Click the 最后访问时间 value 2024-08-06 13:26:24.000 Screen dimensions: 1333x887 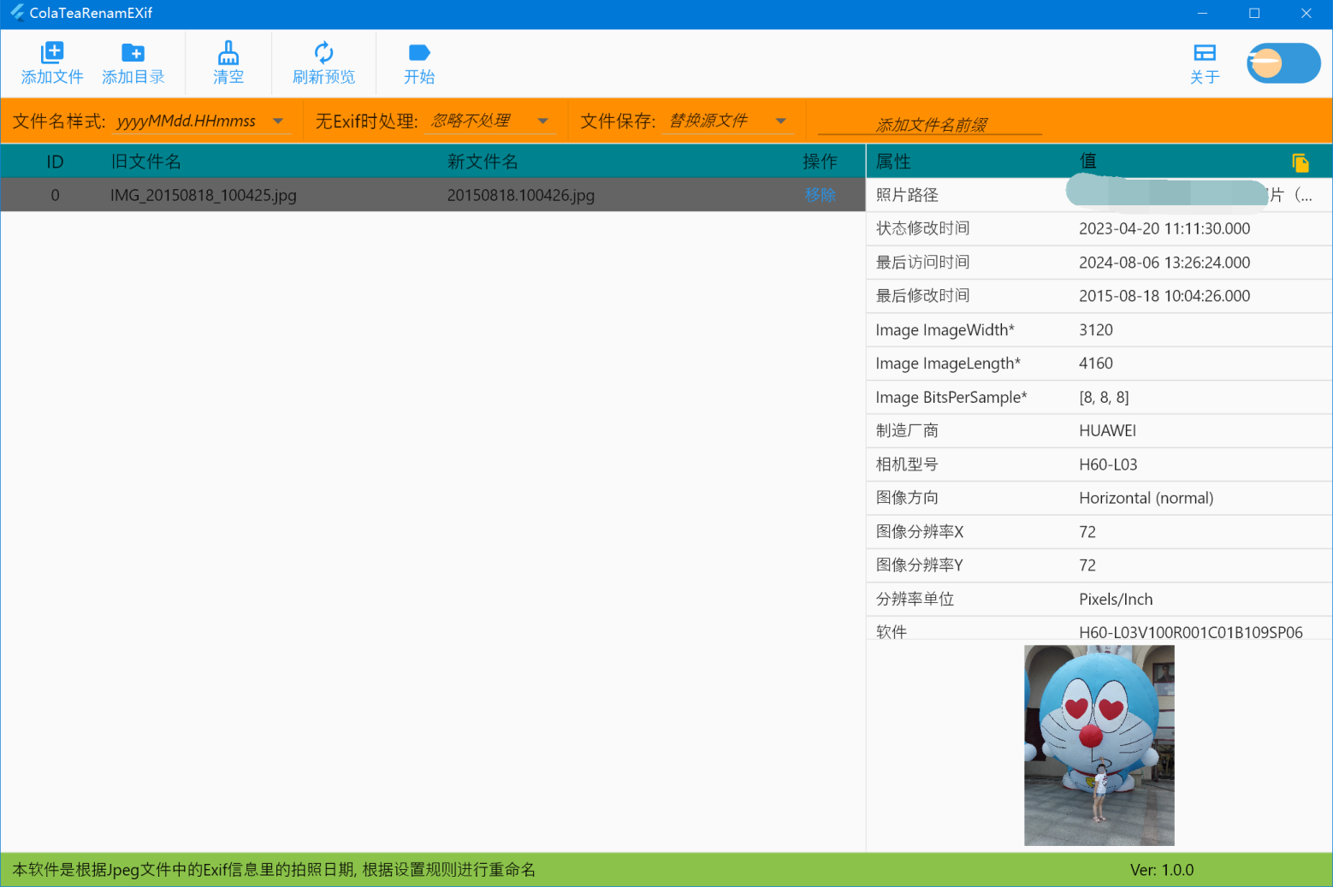click(x=1164, y=263)
